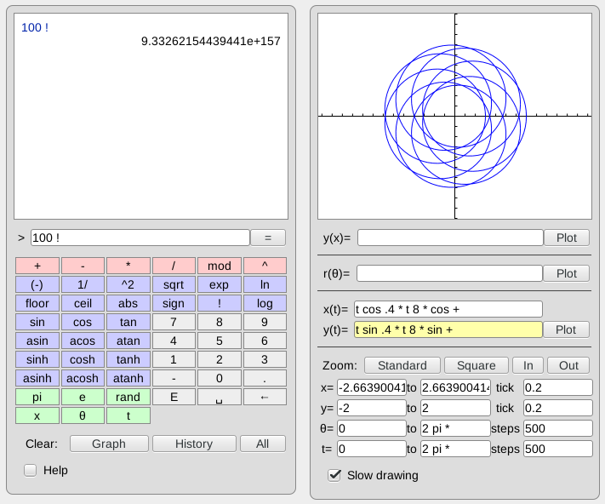Image resolution: width=605 pixels, height=504 pixels.
Task: Click the cos key
Action: click(x=83, y=322)
